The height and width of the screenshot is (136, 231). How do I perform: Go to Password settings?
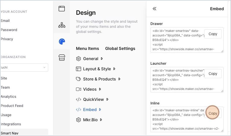9,30
